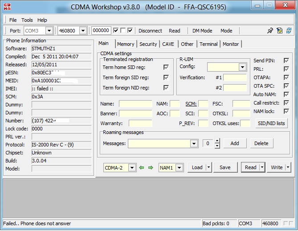Click the Save button
The image size is (298, 231).
(225, 167)
